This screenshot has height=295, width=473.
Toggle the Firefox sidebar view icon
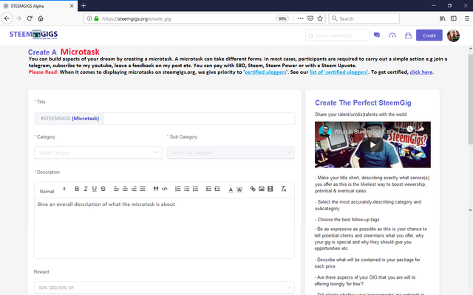pyautogui.click(x=454, y=18)
